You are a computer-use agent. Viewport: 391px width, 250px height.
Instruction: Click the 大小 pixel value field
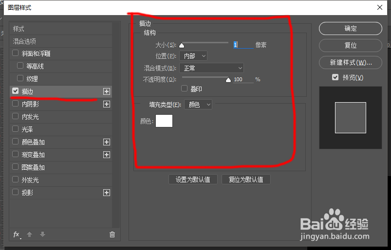[x=243, y=45]
